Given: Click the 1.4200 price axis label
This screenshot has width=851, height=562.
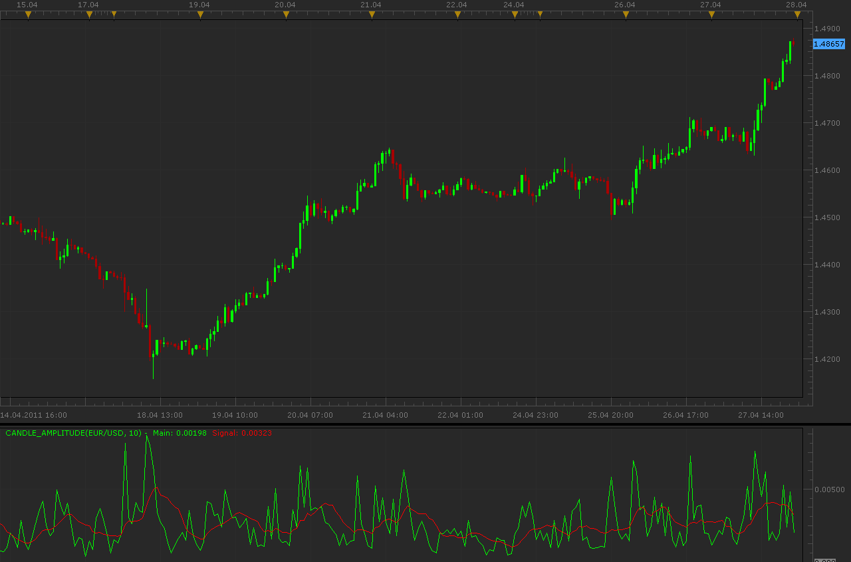Looking at the screenshot, I should point(828,359).
